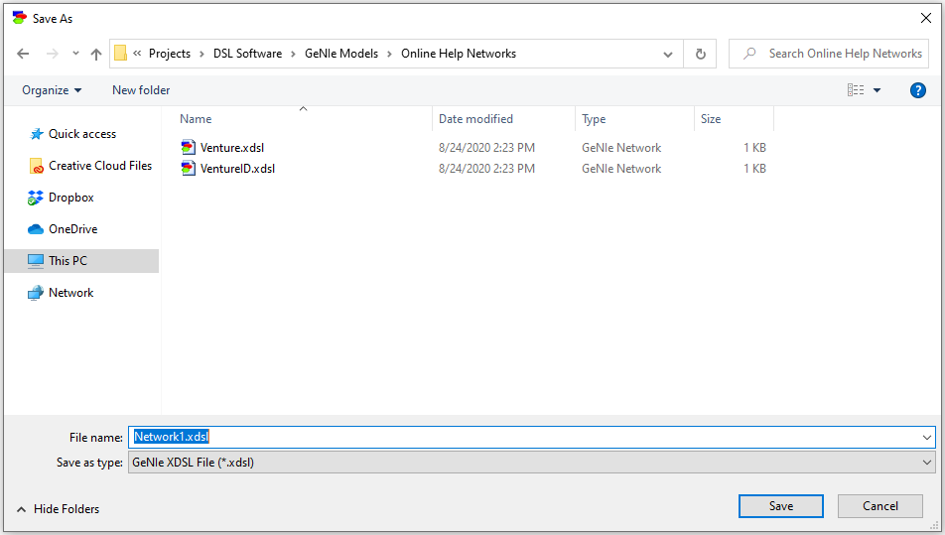Open Creative Cloud Files location
Viewport: 945px width, 535px height.
(100, 166)
